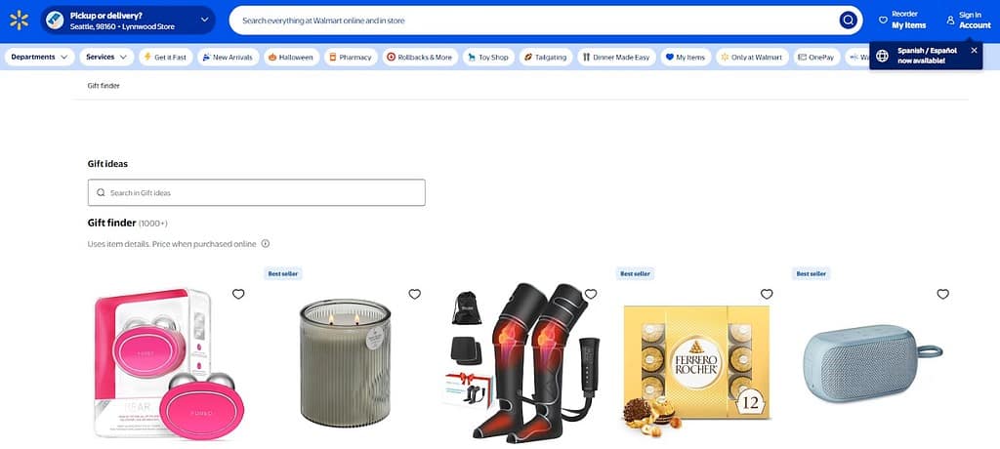Screen dimensions: 1000x449
Task: Click the globe icon in language popup
Action: [x=882, y=56]
